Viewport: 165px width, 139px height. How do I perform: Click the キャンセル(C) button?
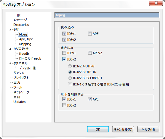coord(123,129)
